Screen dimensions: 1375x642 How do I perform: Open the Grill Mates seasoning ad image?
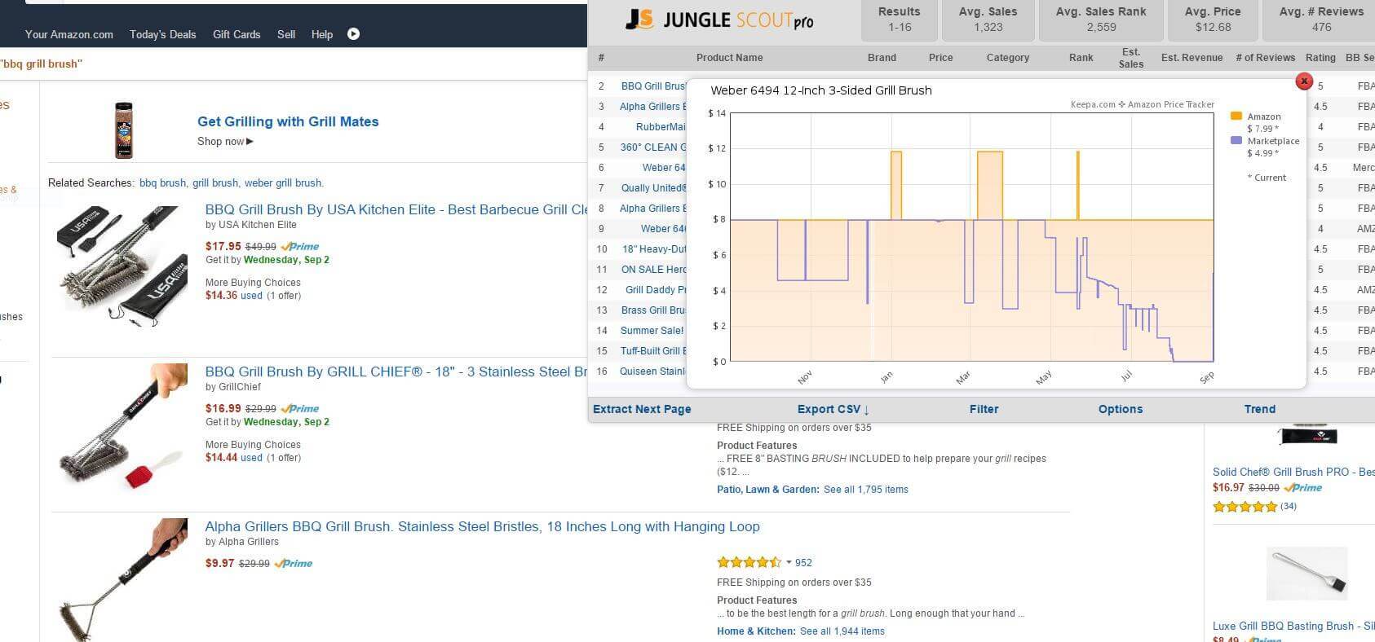[x=123, y=130]
